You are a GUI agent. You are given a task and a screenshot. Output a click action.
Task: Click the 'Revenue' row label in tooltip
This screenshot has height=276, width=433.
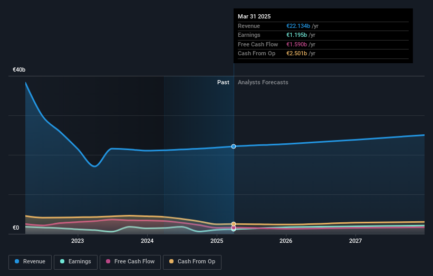coord(249,26)
